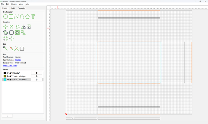Choose the Polyline drawing tool

click(17, 16)
